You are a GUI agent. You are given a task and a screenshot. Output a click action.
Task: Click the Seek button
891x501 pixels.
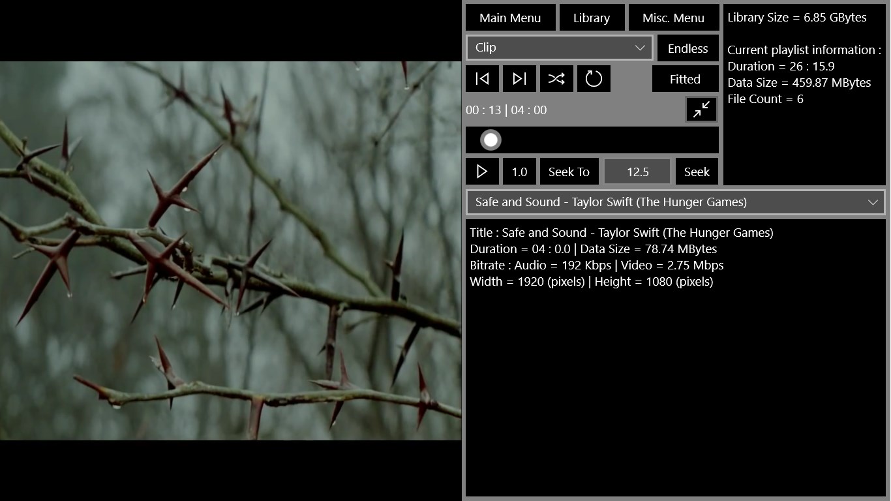coord(697,172)
